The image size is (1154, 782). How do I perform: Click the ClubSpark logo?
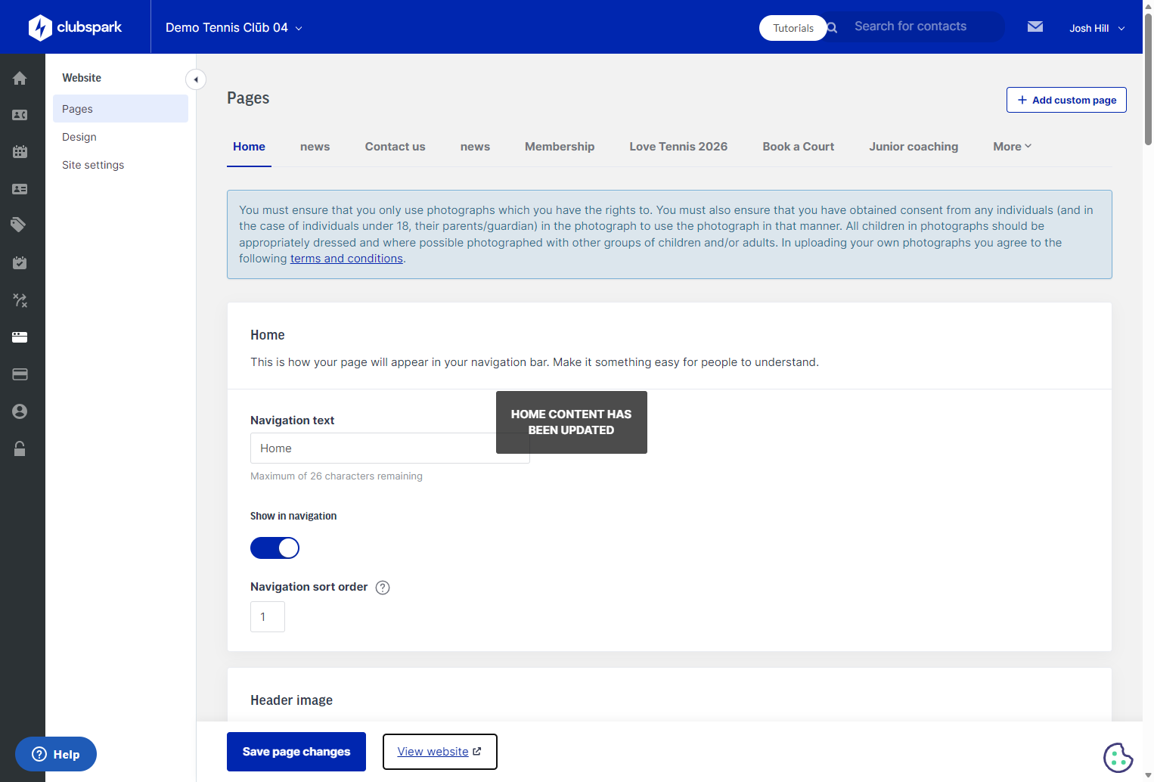pyautogui.click(x=75, y=27)
